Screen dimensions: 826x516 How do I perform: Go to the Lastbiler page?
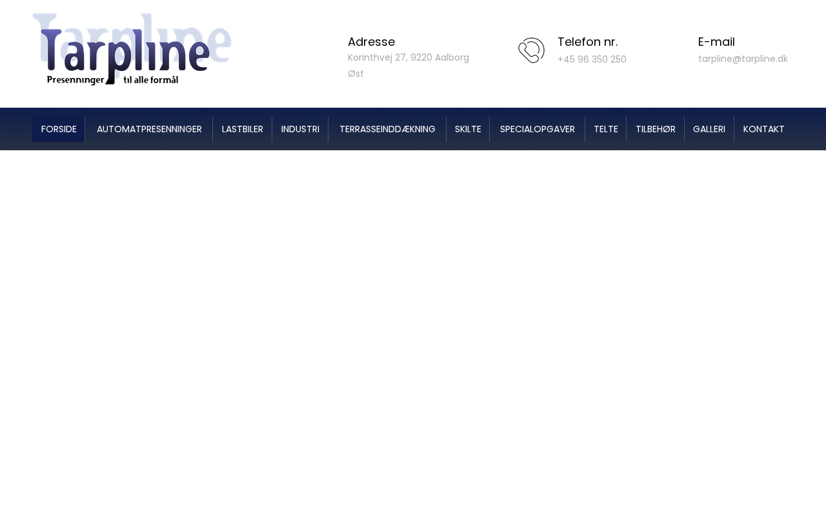coord(243,129)
